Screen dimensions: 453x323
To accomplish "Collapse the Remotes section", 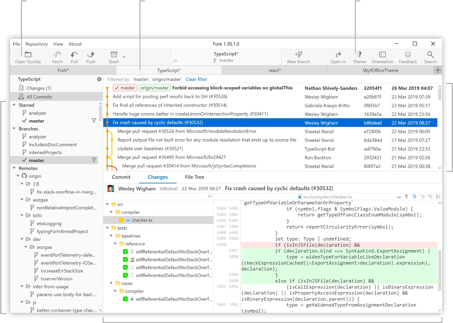I will [14, 168].
